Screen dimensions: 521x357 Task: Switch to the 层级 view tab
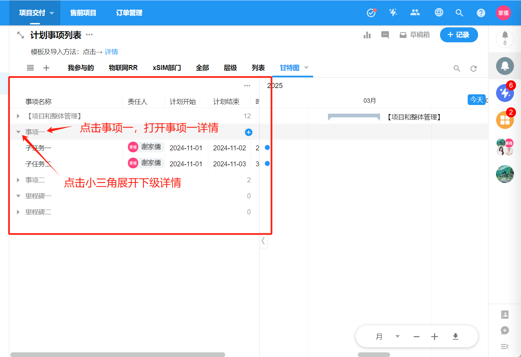pos(230,68)
